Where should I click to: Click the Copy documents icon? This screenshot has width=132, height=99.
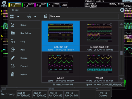pyautogui.click(x=13, y=41)
